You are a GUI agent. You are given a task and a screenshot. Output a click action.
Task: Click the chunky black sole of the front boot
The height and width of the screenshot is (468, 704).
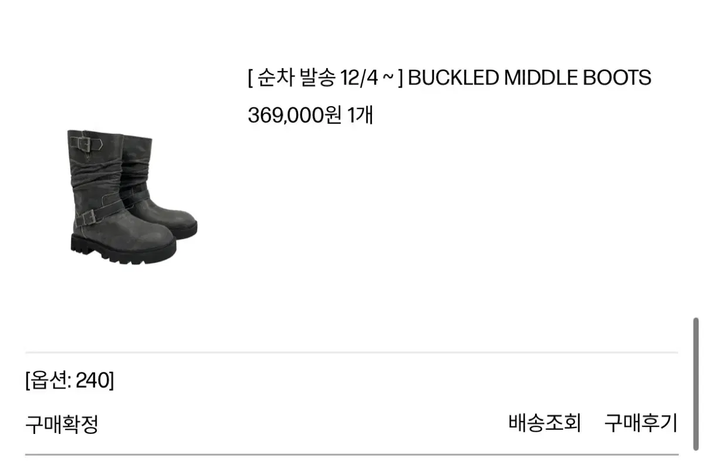pos(123,249)
